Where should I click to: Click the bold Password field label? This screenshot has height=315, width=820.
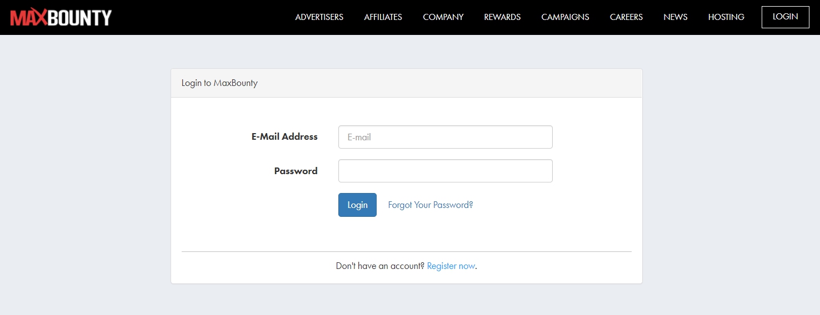[x=296, y=171]
